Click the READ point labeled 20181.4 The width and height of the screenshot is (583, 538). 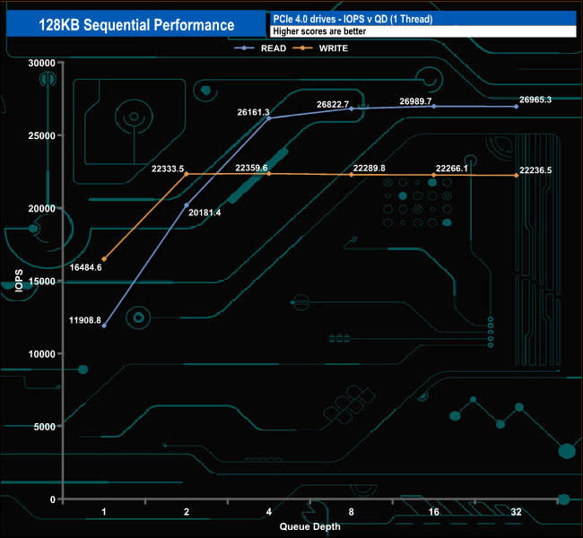point(187,205)
